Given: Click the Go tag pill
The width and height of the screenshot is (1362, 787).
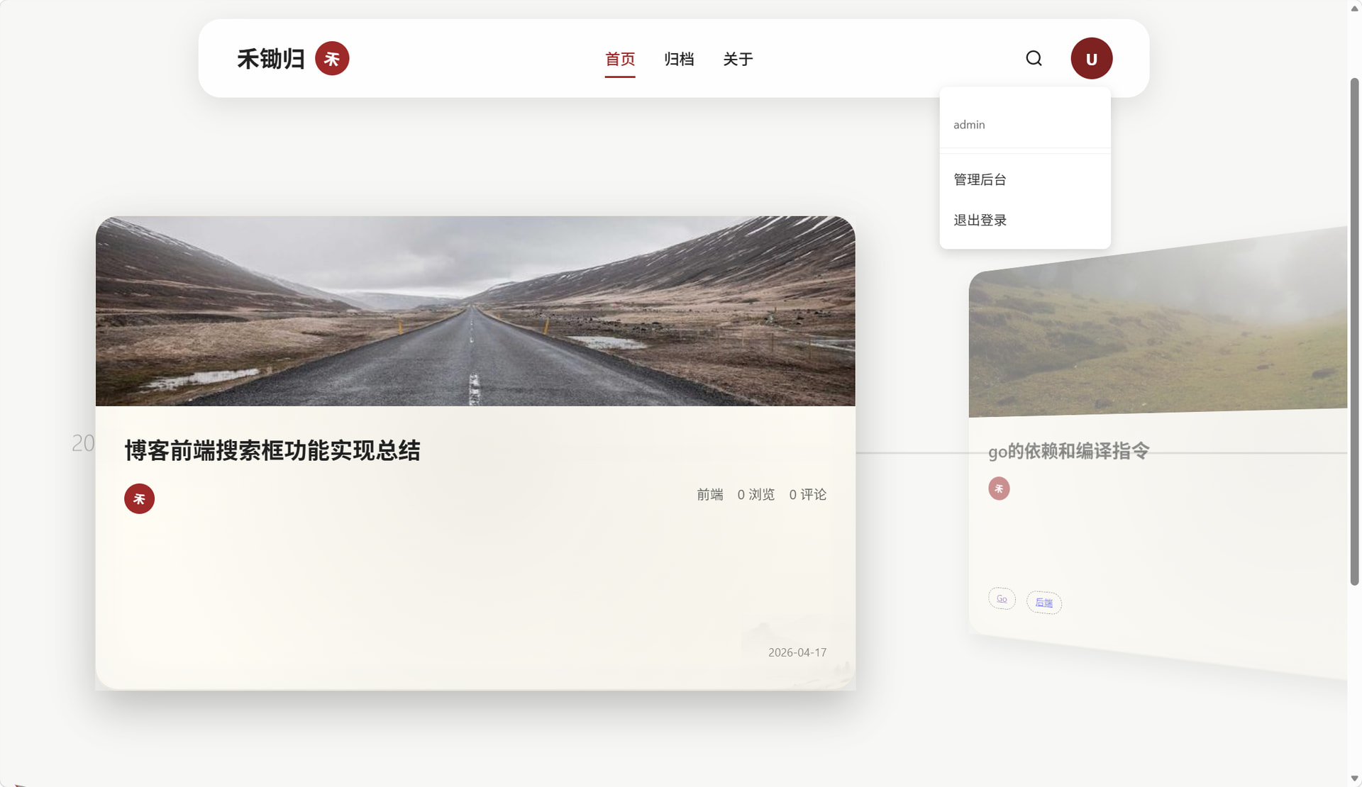Looking at the screenshot, I should point(1002,599).
